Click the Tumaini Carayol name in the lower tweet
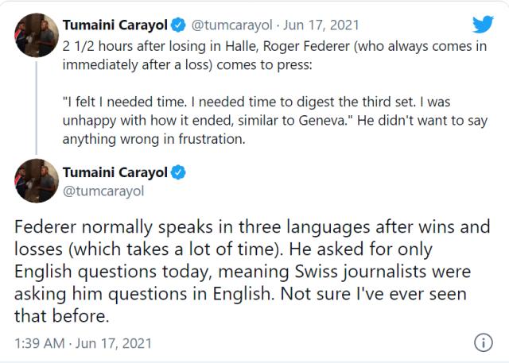Screen dimensions: 509x363 pos(116,172)
